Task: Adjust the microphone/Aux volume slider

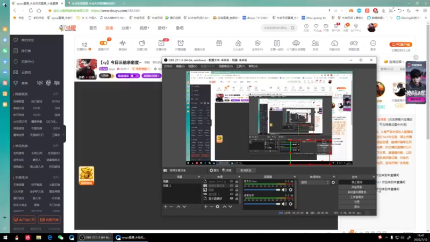Action: pos(262,190)
